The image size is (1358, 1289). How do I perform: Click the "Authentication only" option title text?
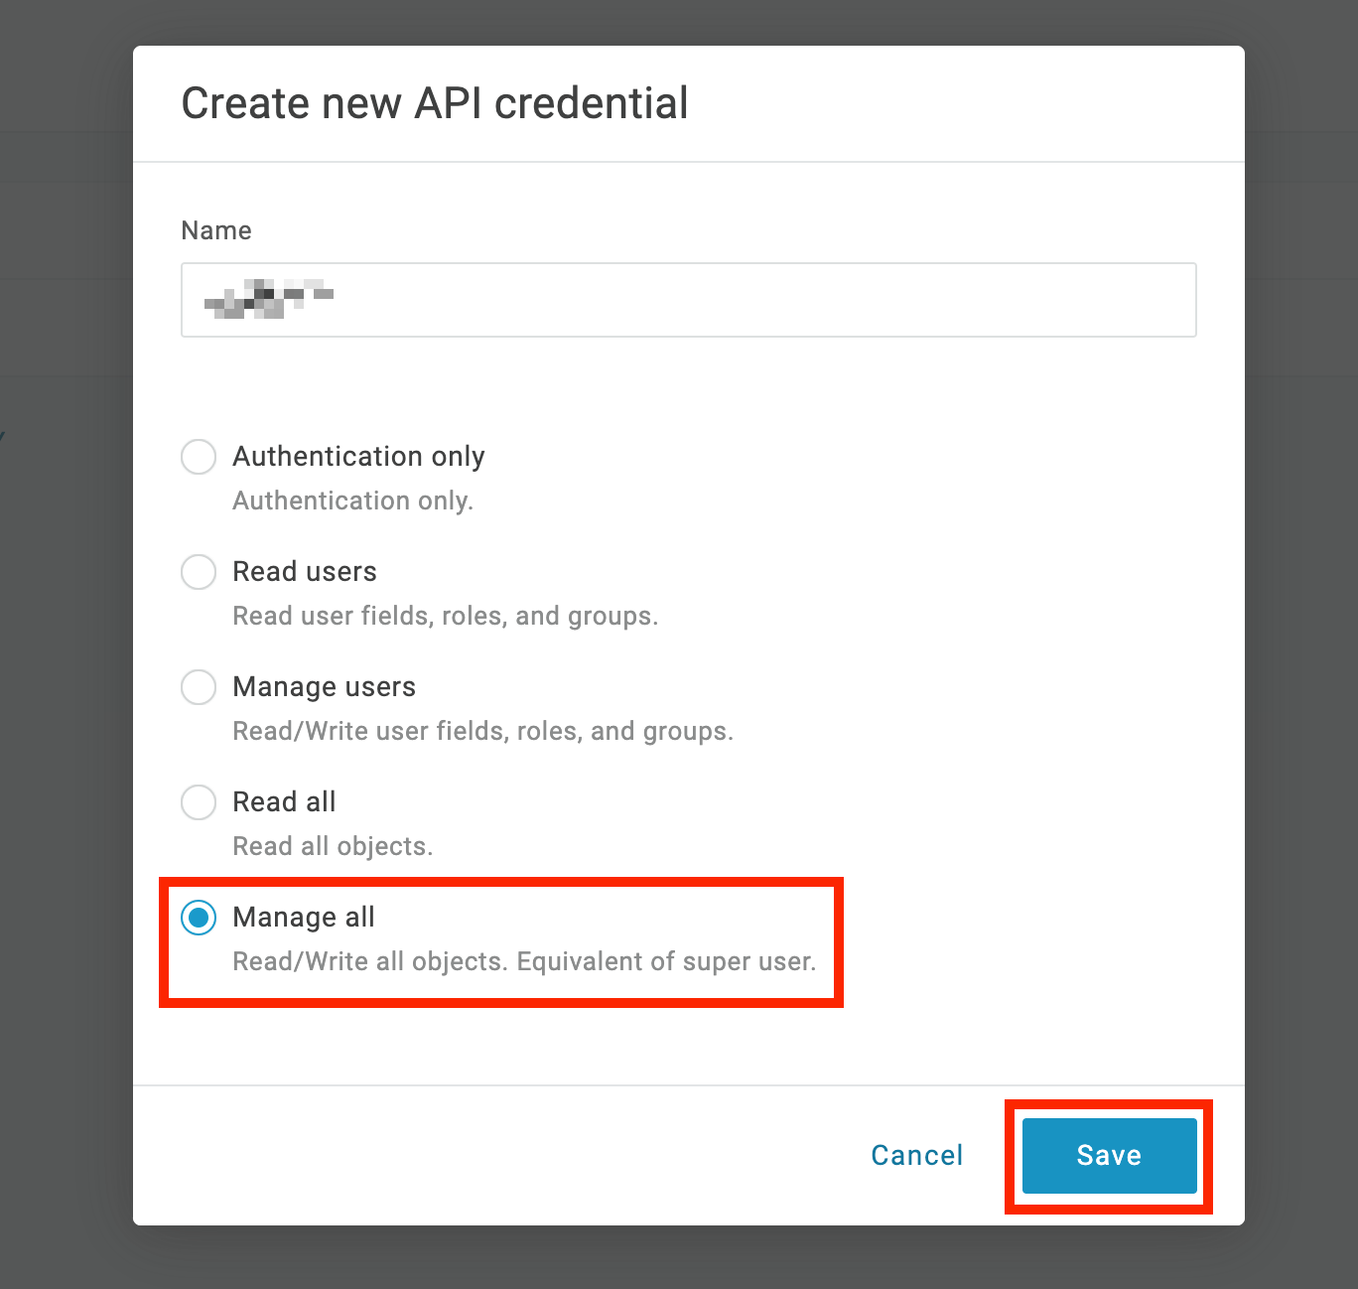[358, 457]
